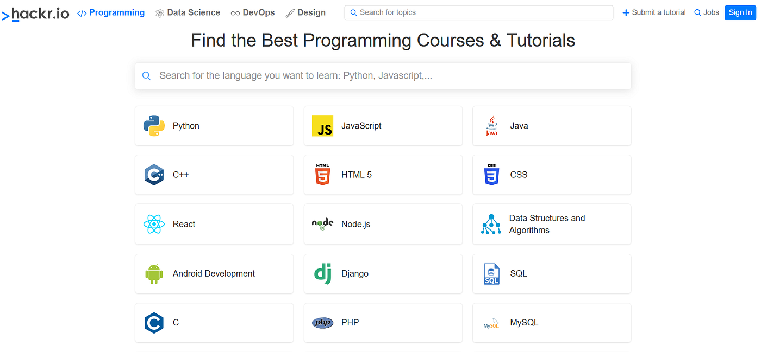Click the Java coffee cup icon
Image resolution: width=761 pixels, height=352 pixels.
coord(491,126)
